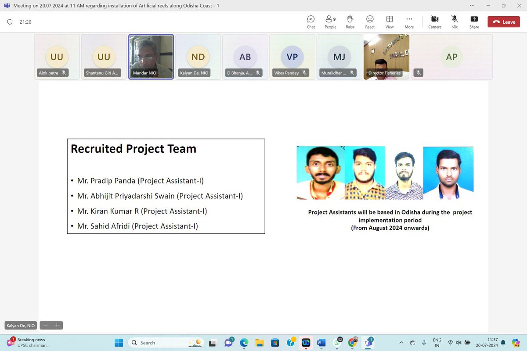Select Mandar NIO video tile

click(x=151, y=57)
